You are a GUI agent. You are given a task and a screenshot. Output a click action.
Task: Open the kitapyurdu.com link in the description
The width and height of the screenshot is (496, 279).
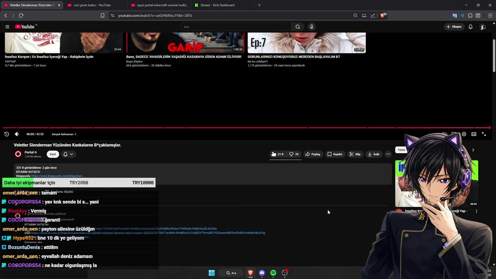click(57, 176)
